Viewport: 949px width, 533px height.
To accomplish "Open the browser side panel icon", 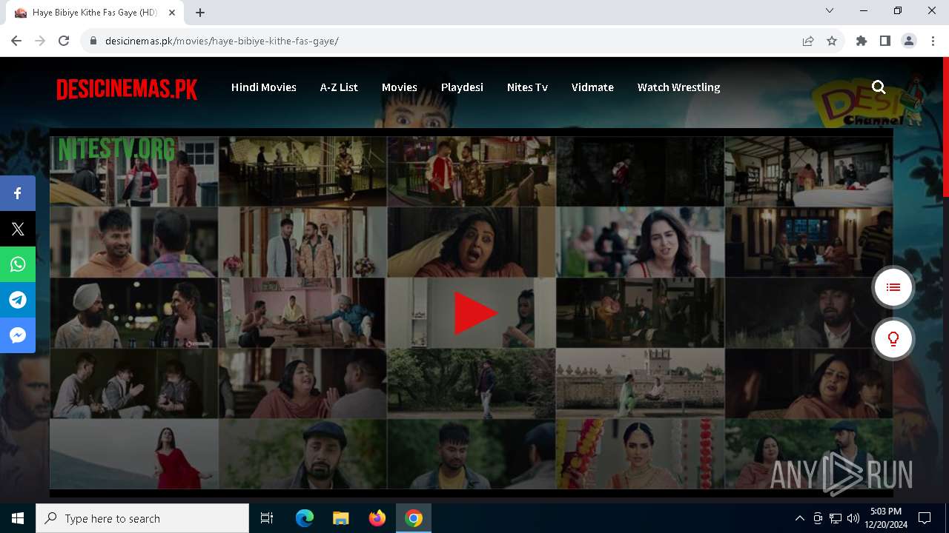I will [x=885, y=41].
